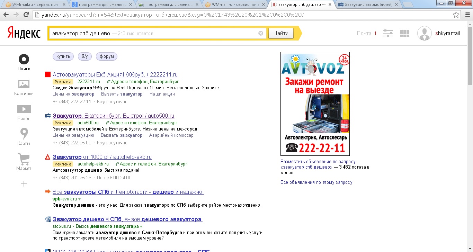Viewport: 473px width, 252px height.
Task: Click the Яндекс logo
Action: [24, 33]
